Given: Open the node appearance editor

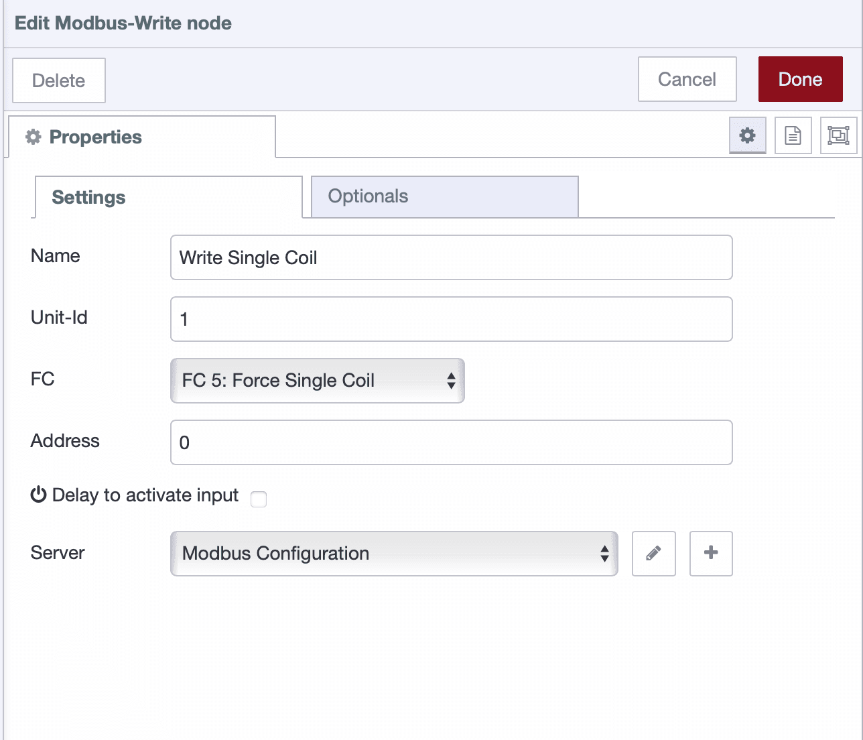Looking at the screenshot, I should (838, 135).
